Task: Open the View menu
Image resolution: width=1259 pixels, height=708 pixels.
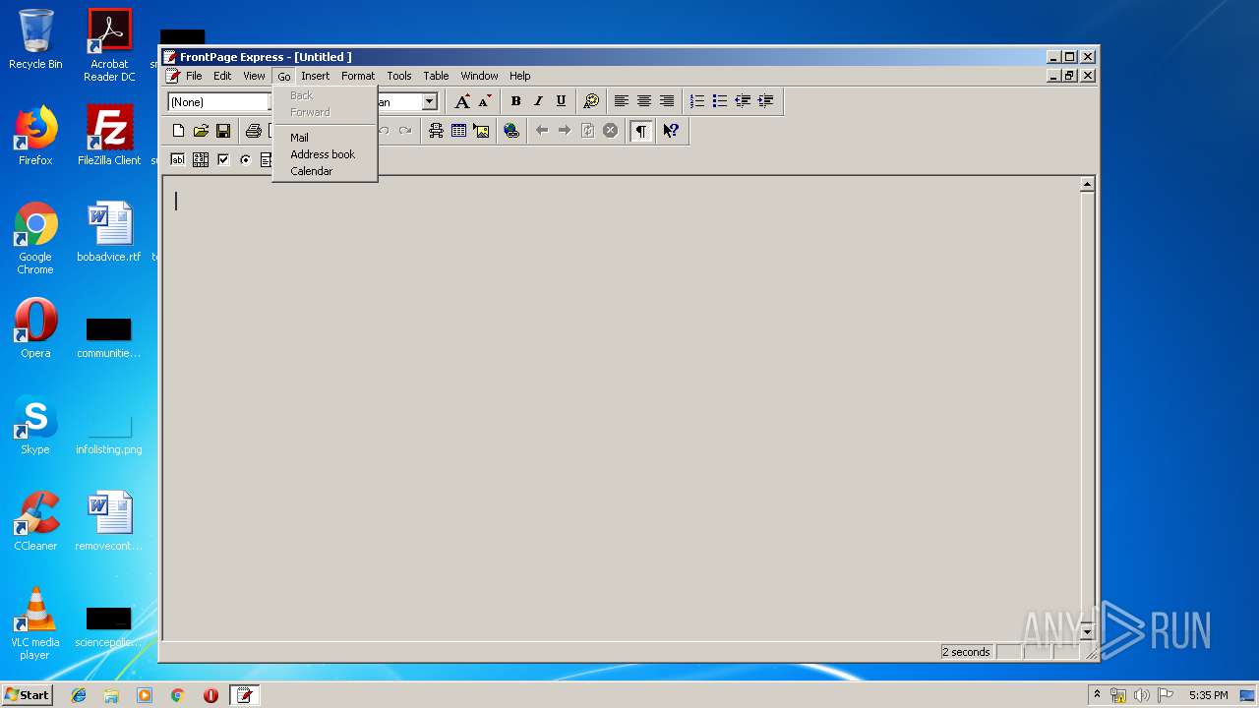Action: [254, 76]
